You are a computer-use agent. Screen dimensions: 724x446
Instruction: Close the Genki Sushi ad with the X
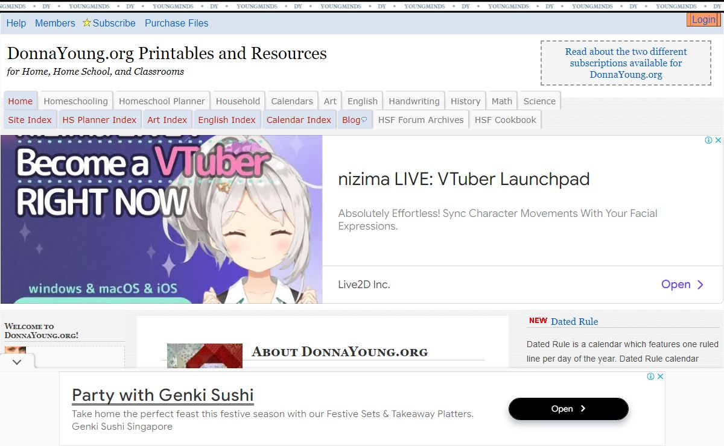pos(660,377)
